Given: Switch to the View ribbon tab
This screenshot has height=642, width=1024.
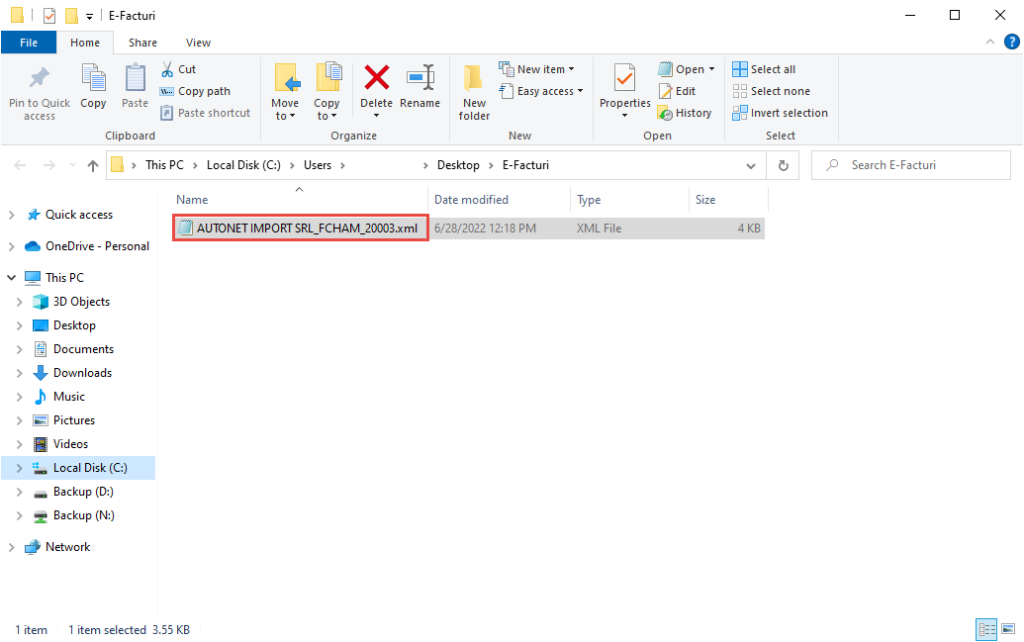Looking at the screenshot, I should click(198, 43).
